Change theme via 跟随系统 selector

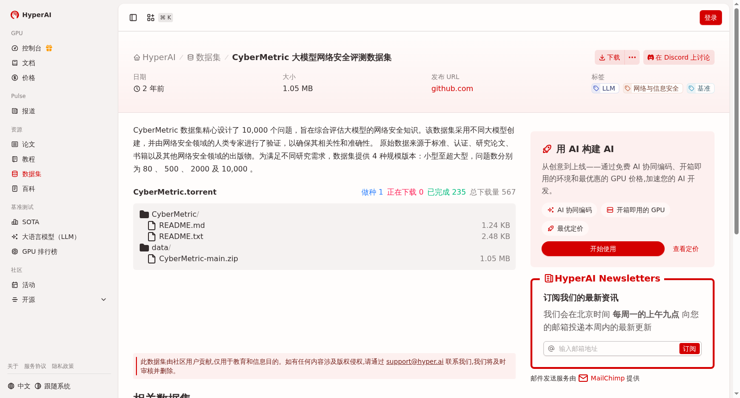[x=52, y=386]
